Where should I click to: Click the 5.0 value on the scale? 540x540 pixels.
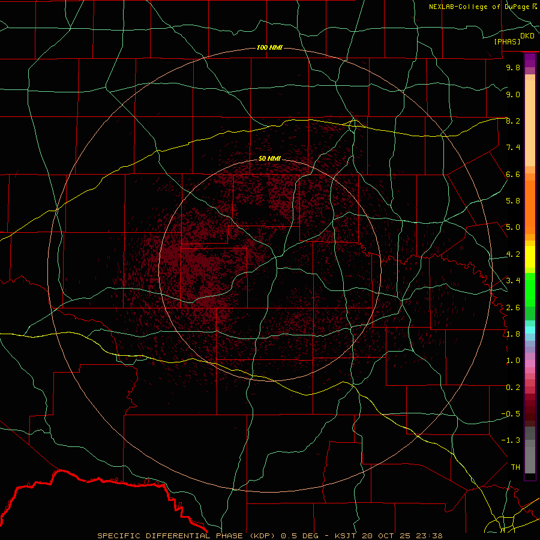[x=513, y=227]
